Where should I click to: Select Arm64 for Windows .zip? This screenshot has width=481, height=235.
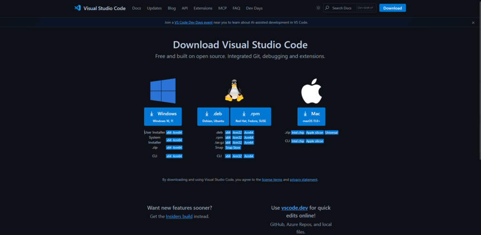pos(177,148)
